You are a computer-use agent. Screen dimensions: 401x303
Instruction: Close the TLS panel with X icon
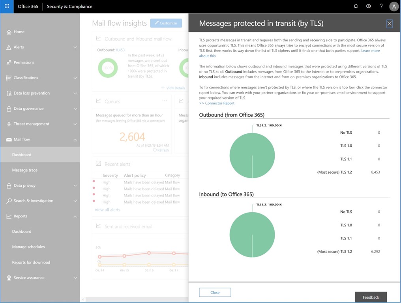[389, 24]
